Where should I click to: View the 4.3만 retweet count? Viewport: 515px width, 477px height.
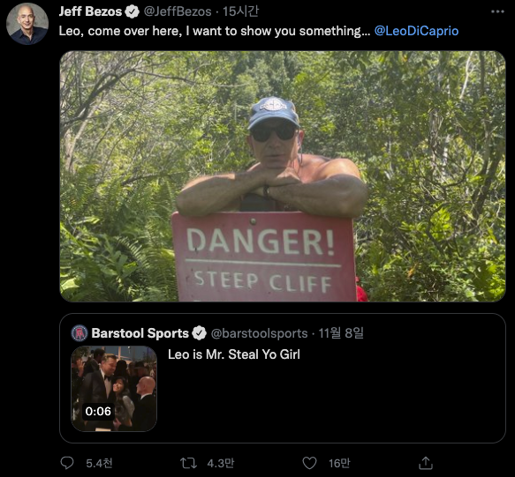pyautogui.click(x=221, y=463)
